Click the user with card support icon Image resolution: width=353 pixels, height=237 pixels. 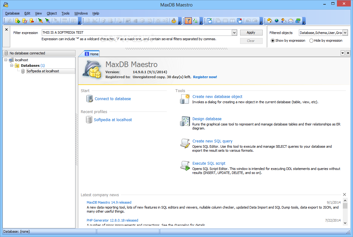point(284,21)
